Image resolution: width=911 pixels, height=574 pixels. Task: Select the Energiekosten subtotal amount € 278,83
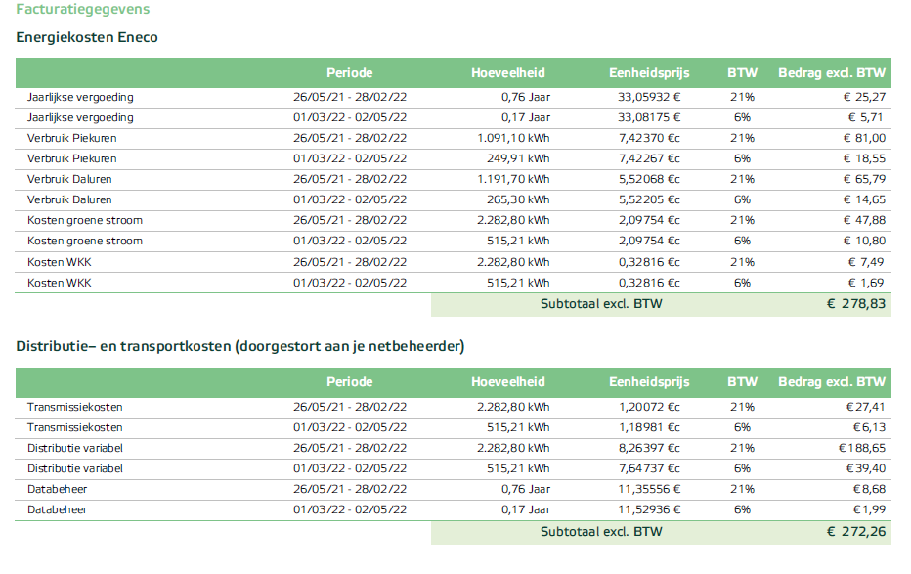855,304
